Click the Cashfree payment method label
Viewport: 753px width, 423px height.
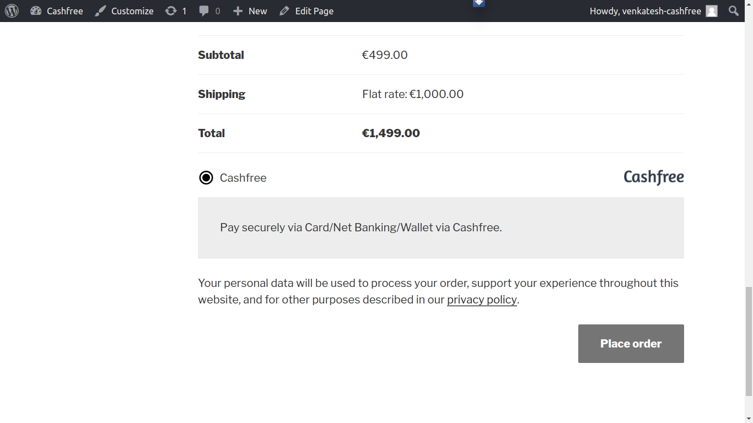click(243, 178)
